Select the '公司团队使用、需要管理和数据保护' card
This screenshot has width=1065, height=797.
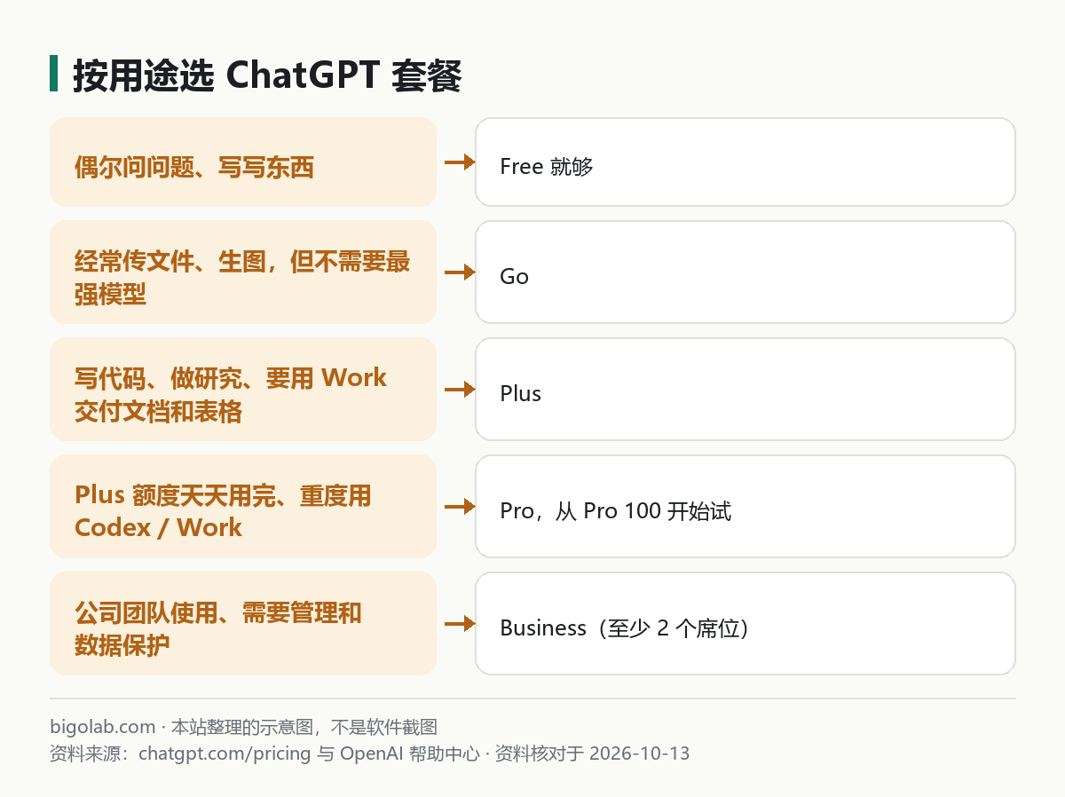(243, 623)
